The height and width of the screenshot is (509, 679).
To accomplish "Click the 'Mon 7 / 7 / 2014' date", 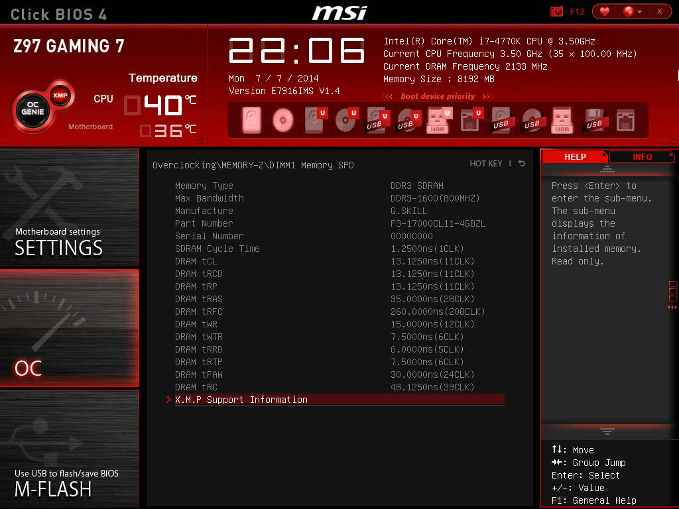I will click(x=274, y=78).
